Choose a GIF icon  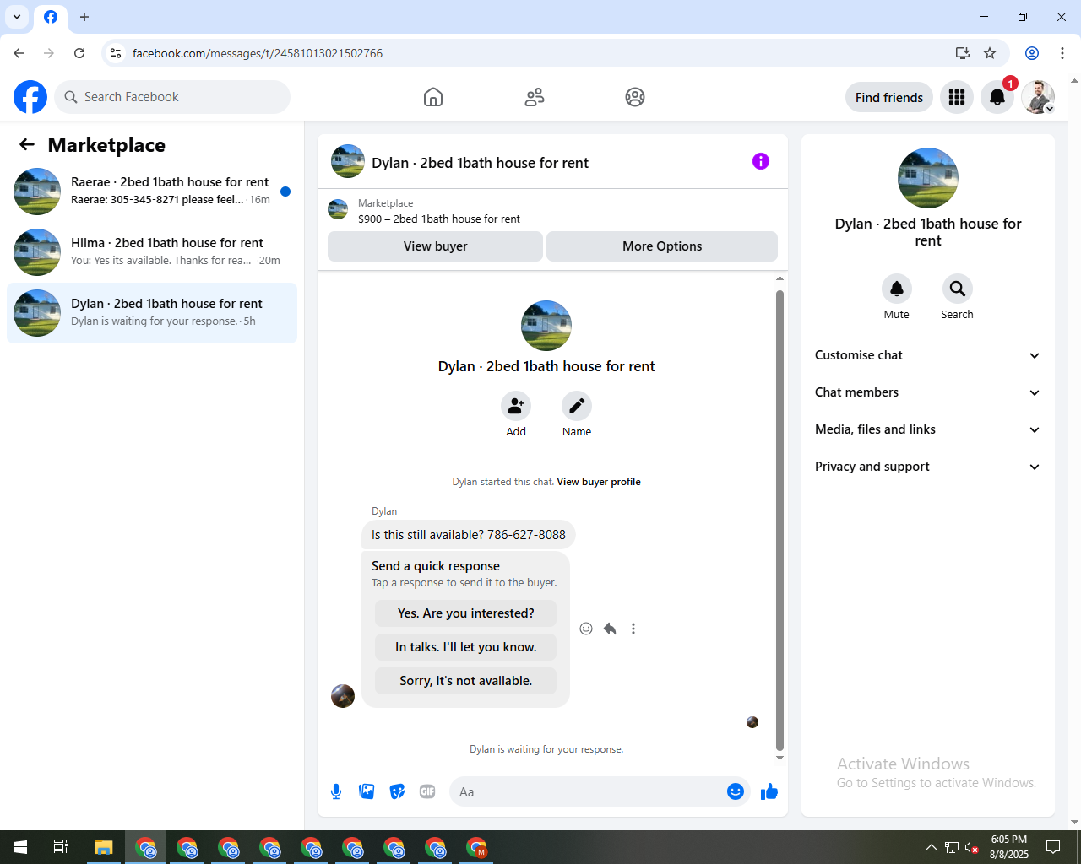point(427,791)
